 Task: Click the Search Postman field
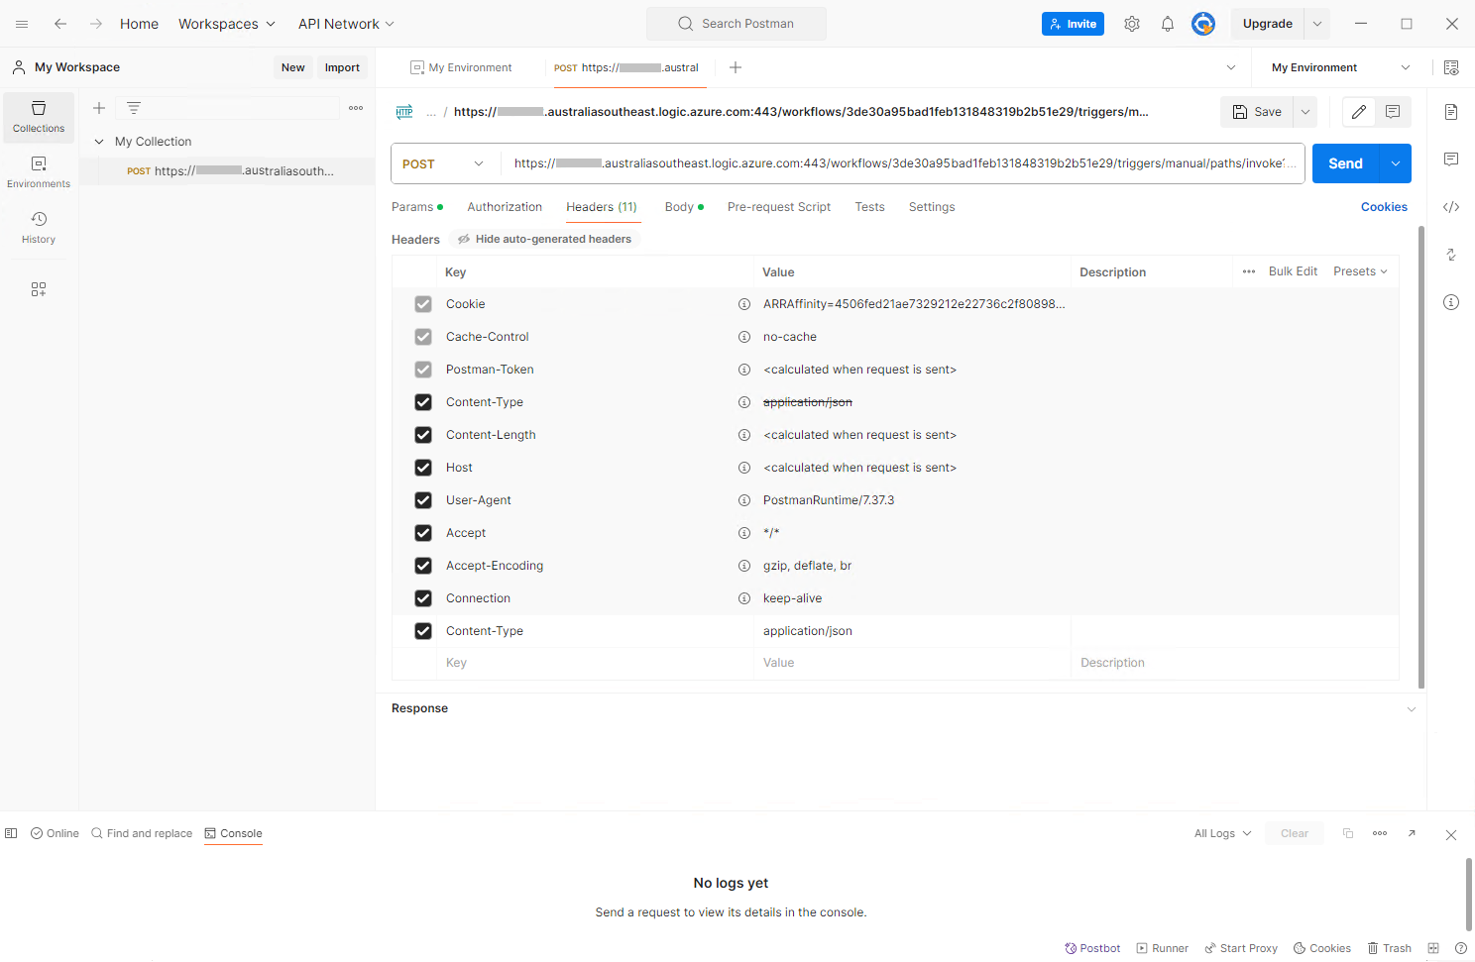click(x=737, y=24)
